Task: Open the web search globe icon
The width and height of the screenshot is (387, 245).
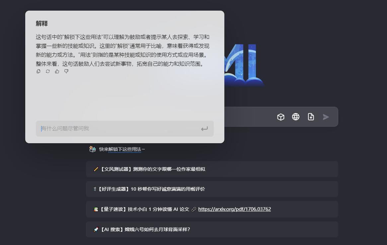Action: [x=295, y=117]
